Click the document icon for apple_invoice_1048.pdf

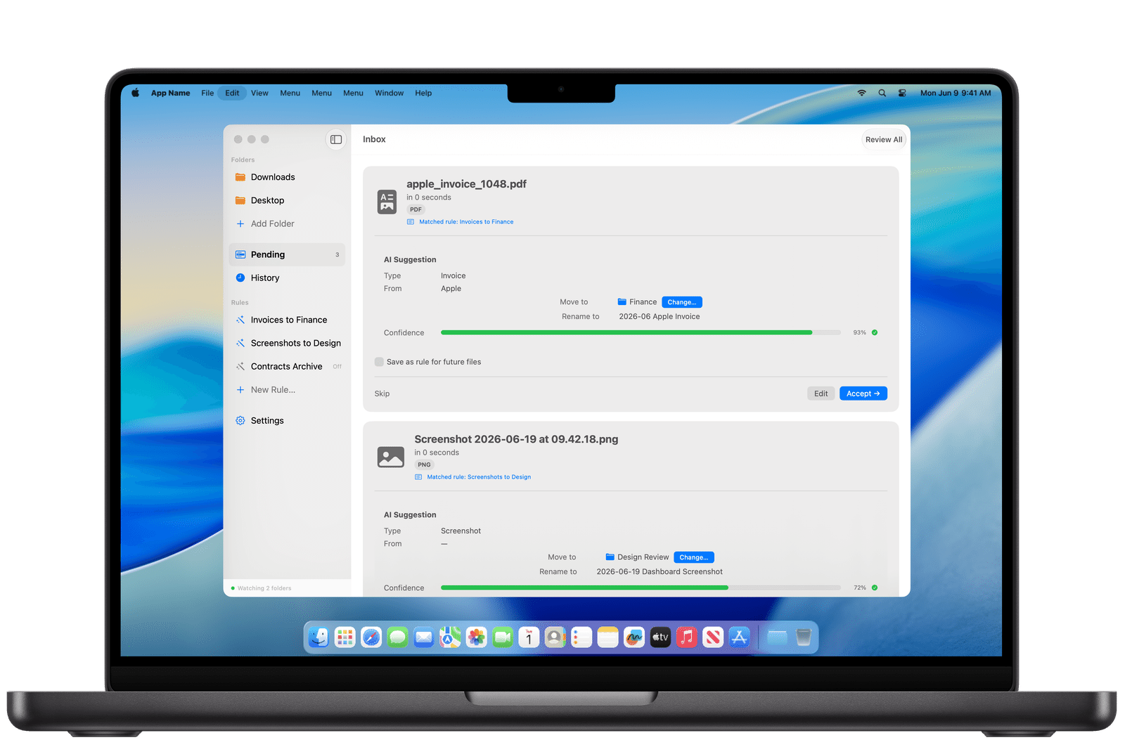pos(387,202)
